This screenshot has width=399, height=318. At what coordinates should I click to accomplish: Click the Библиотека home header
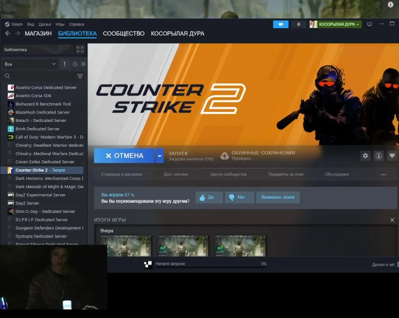[x=38, y=49]
